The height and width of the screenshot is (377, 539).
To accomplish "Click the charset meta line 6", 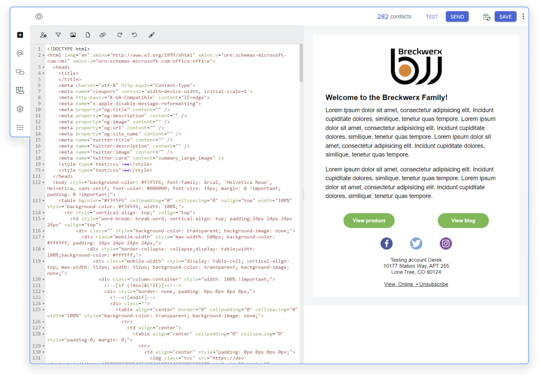I will pos(127,85).
